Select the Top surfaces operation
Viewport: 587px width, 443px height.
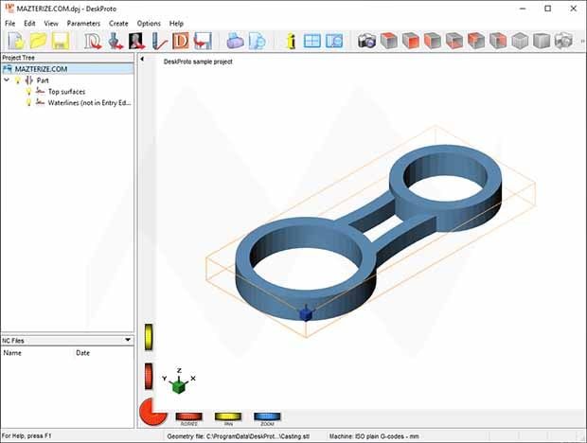click(66, 91)
